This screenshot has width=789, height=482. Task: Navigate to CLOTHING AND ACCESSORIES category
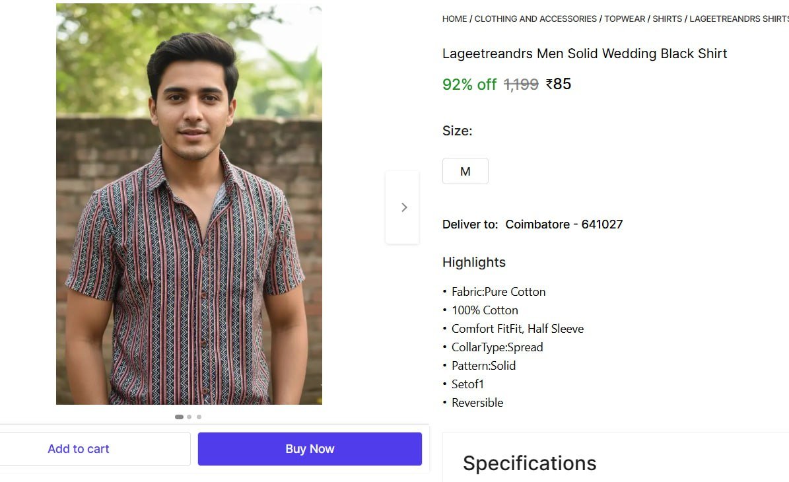[535, 18]
